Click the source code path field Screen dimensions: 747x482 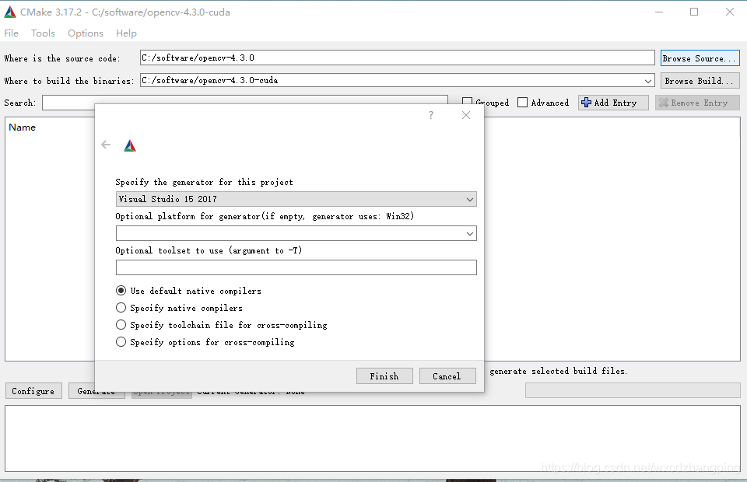click(398, 58)
